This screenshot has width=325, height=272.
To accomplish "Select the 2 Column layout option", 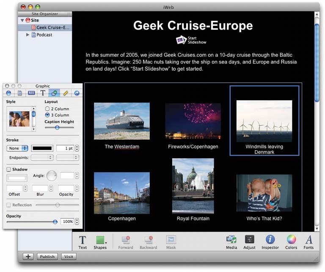I will (x=47, y=109).
